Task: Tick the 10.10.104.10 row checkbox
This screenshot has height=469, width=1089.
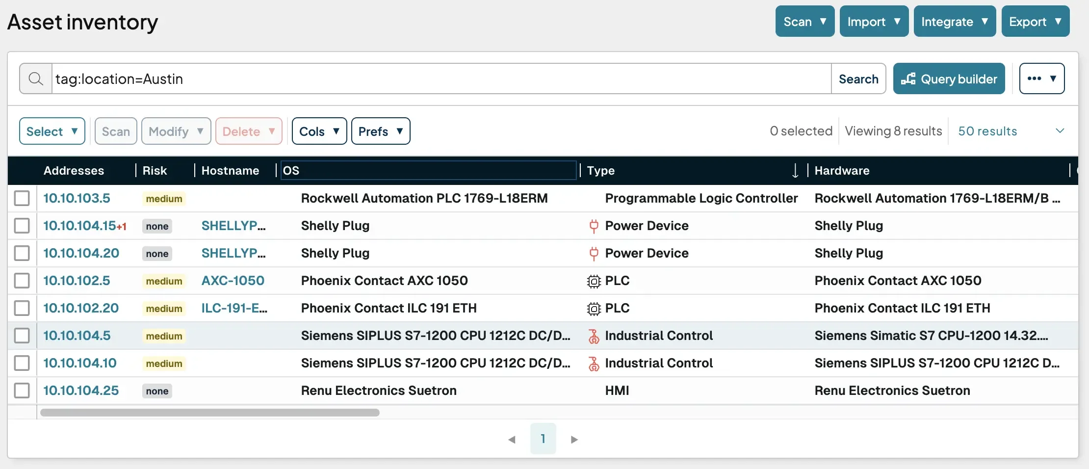Action: click(22, 363)
